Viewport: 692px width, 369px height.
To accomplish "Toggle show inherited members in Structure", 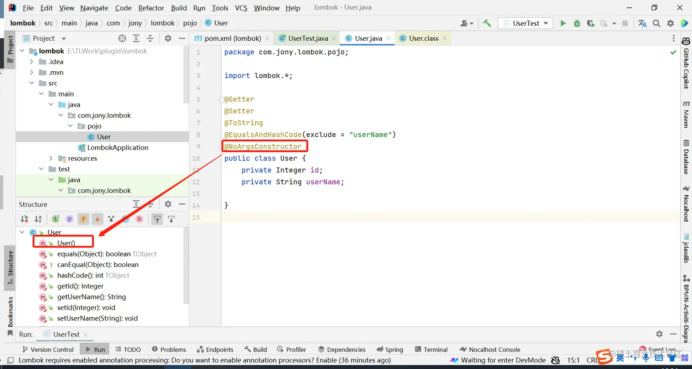I will click(55, 219).
